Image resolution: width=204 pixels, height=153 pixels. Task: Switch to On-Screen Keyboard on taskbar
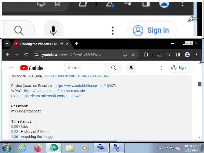point(101,148)
